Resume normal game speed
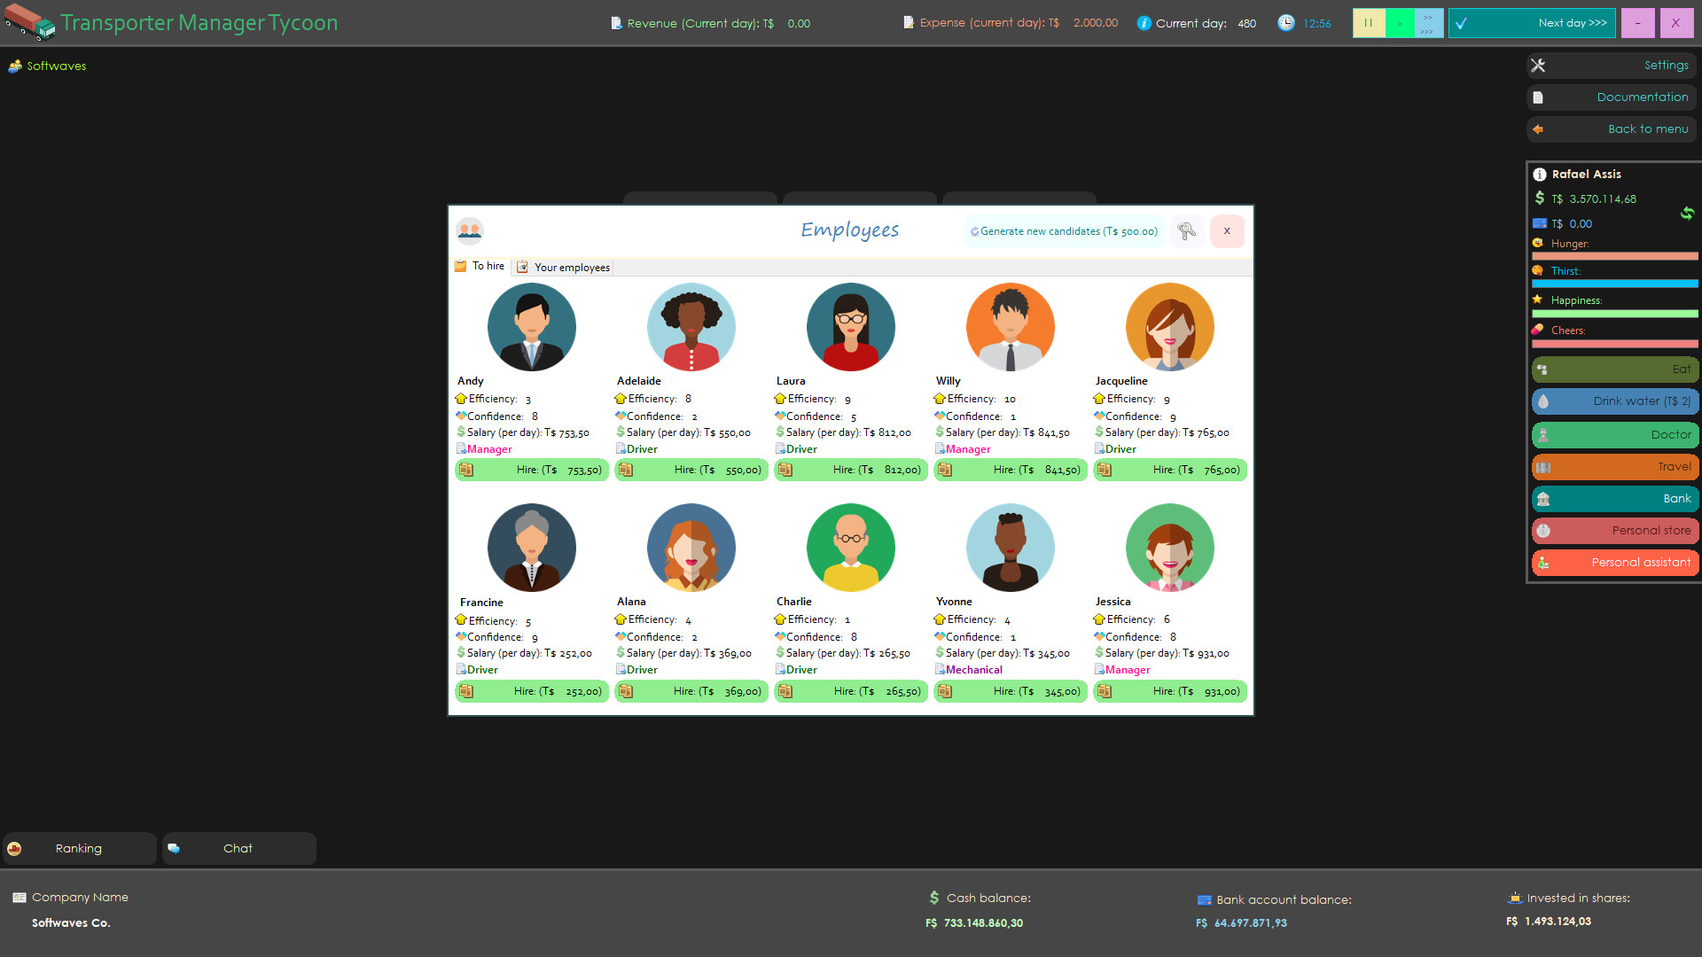The width and height of the screenshot is (1702, 957). [1399, 22]
